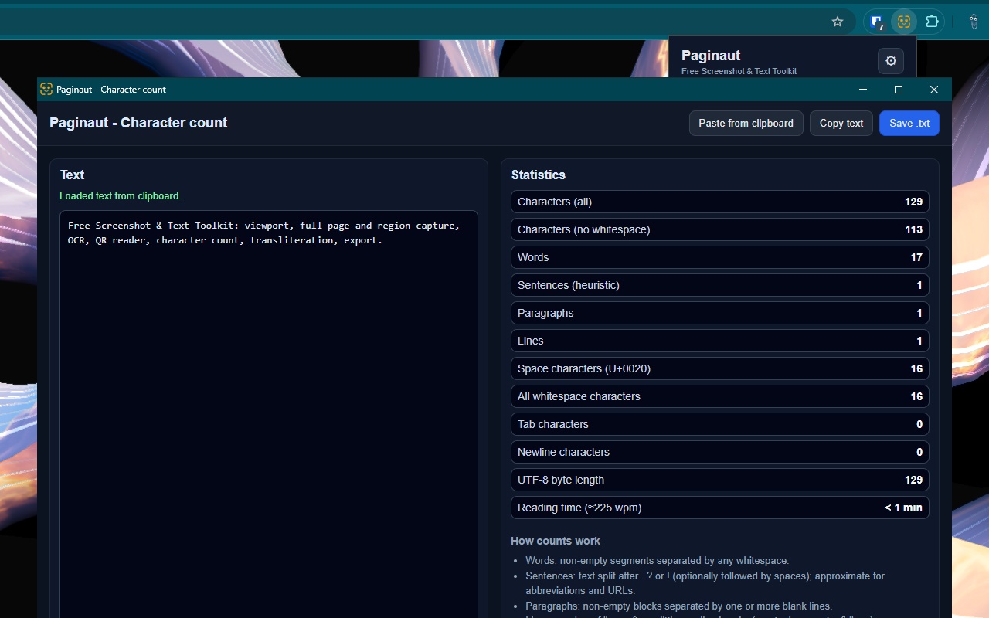Click inside the text area
Screen dimensions: 989x618
click(x=269, y=414)
